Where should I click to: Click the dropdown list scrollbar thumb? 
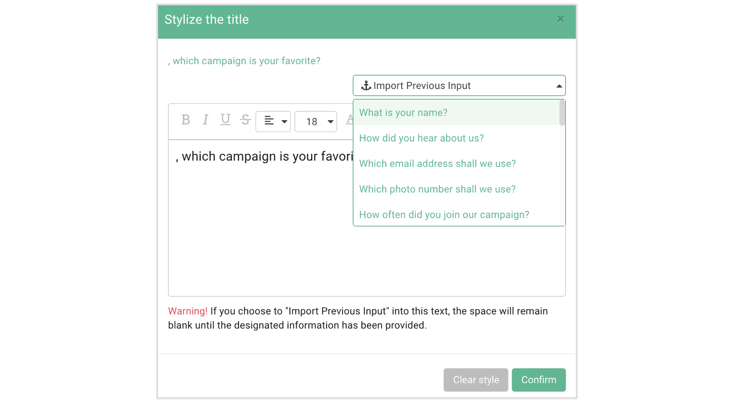562,113
